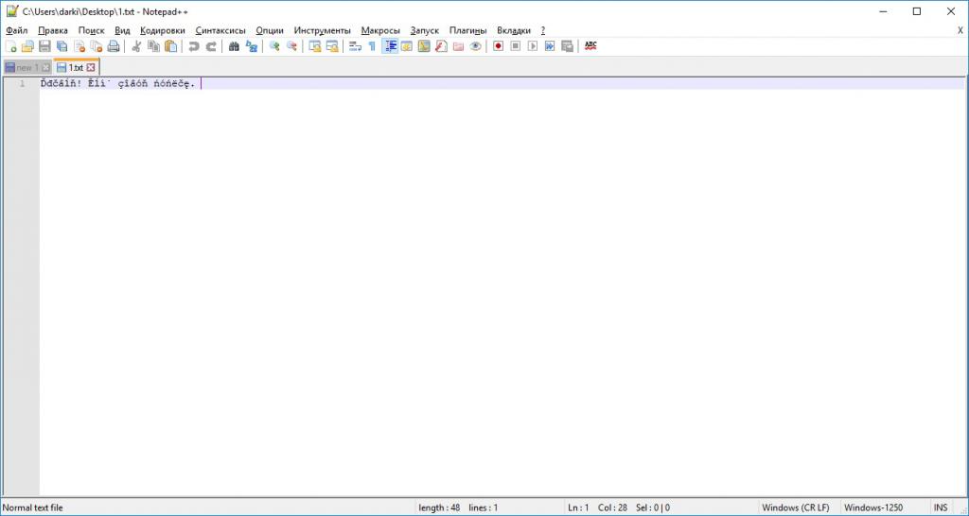This screenshot has width=969, height=516.
Task: Redo the last undone action
Action: [211, 46]
